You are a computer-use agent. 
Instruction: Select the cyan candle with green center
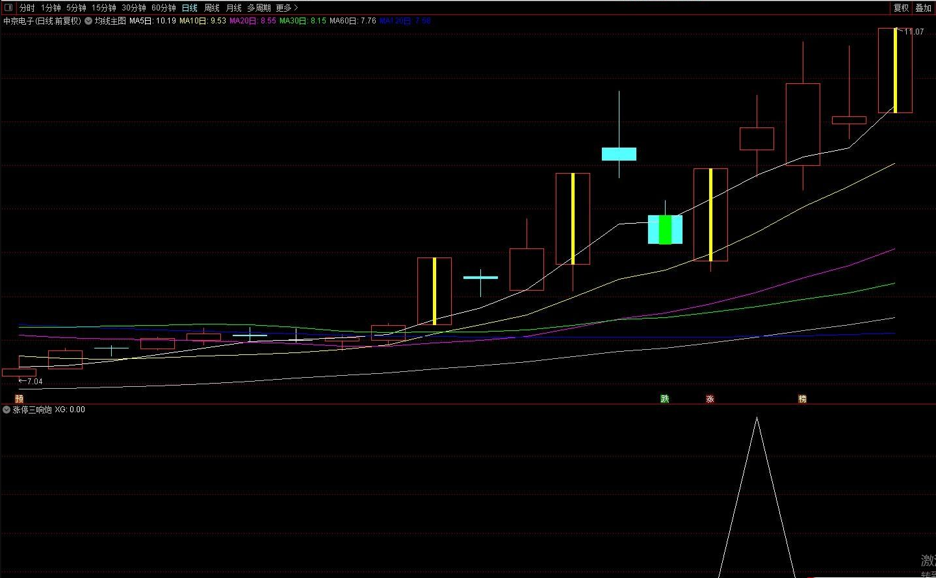click(665, 230)
